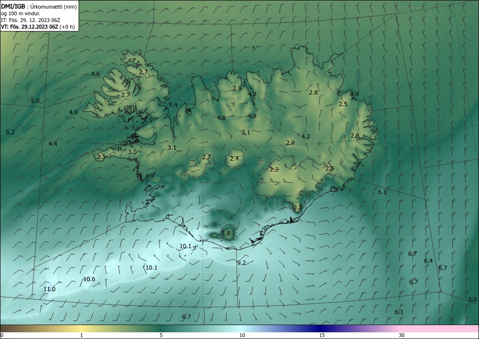479x339 pixels.
Task: Click the 10.6 precipitable water value
Action: click(x=89, y=279)
